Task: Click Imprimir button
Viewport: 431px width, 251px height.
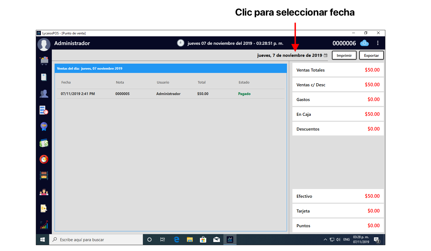Action: point(344,55)
